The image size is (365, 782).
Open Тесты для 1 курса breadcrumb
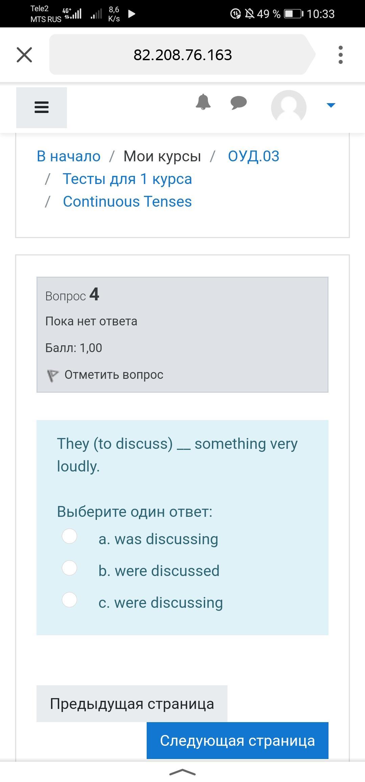[x=127, y=179]
